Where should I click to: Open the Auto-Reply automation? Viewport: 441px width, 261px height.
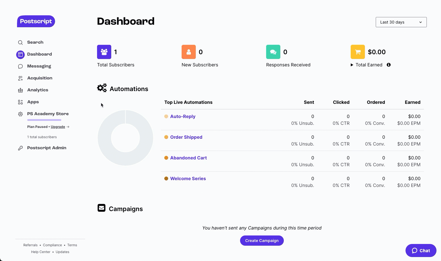coord(183,116)
